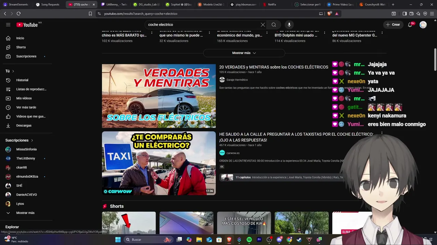Open the taxi ¿Te comprarás un eléctrico? thumbnail

[159, 163]
